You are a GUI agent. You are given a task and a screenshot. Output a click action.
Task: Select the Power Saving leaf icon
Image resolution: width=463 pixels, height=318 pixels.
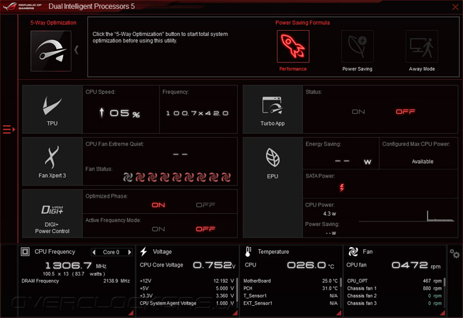click(x=358, y=46)
